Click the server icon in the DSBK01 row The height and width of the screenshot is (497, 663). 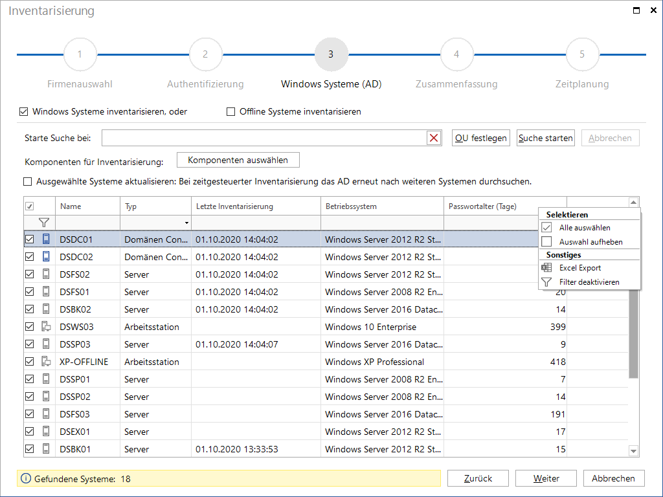pyautogui.click(x=46, y=449)
